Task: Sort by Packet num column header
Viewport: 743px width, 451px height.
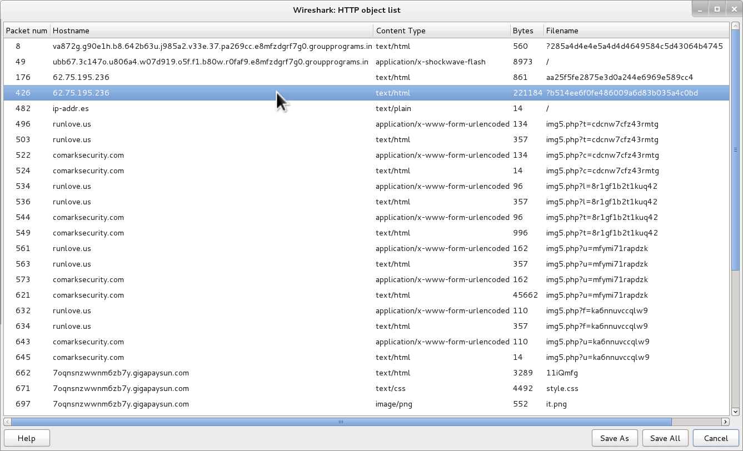Action: [x=27, y=31]
